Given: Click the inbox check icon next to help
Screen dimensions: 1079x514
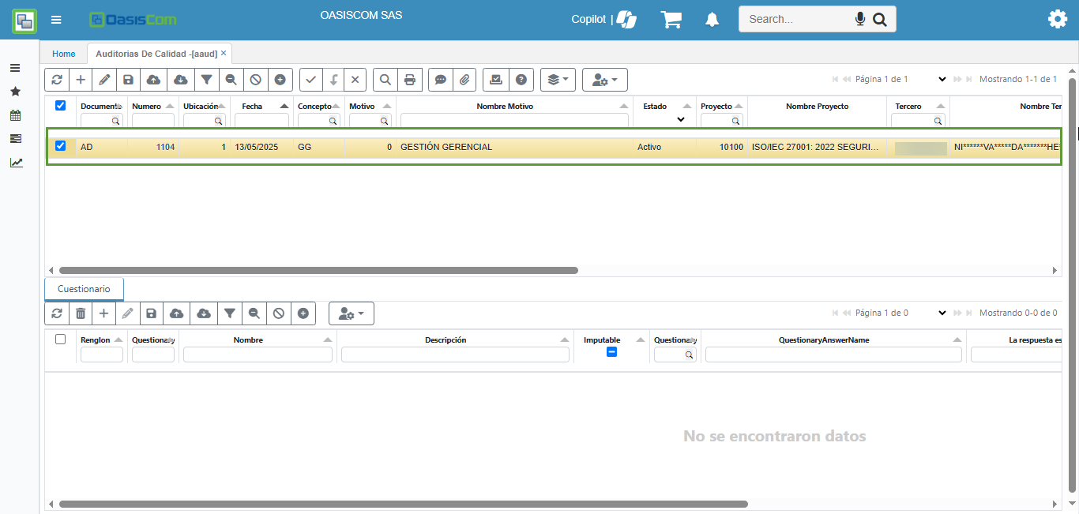Looking at the screenshot, I should tap(496, 80).
